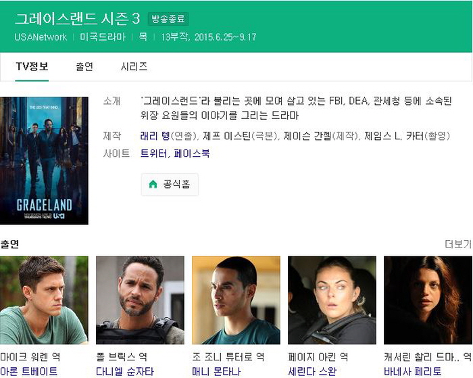Click actor name 매니 몬타나
473x378 pixels.
pos(216,371)
